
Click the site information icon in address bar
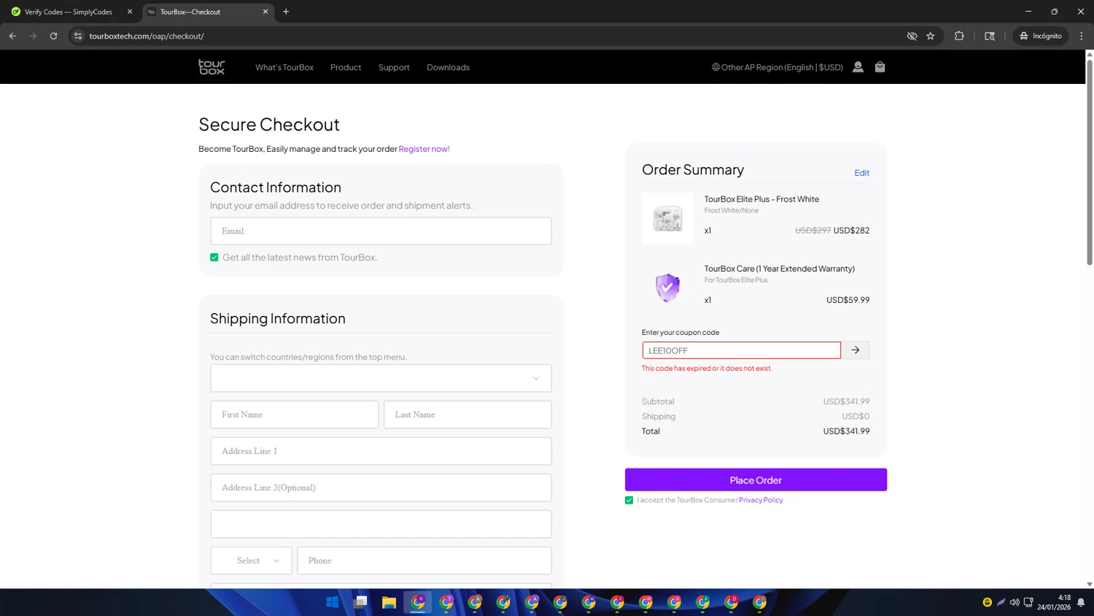click(x=78, y=36)
